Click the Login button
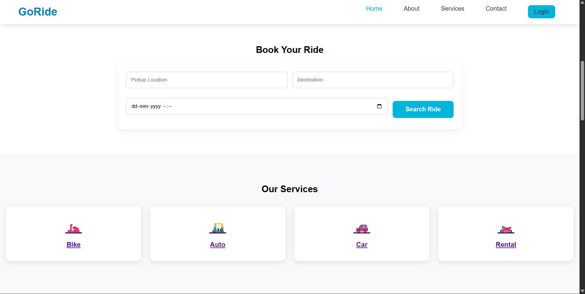The height and width of the screenshot is (294, 585). point(541,12)
